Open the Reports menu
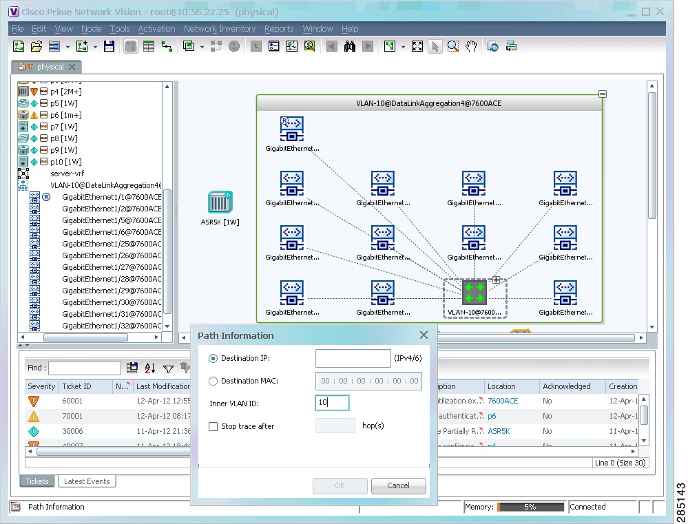 (x=279, y=28)
